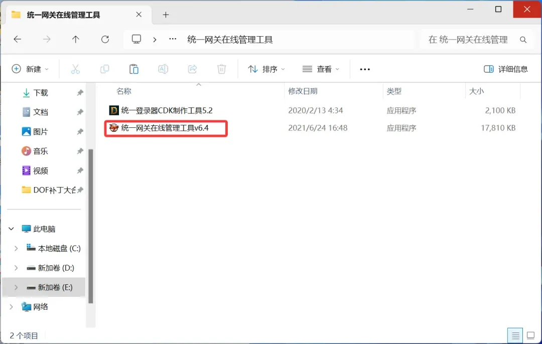The height and width of the screenshot is (344, 542).
Task: Open the 排序 sort dropdown
Action: click(x=267, y=69)
